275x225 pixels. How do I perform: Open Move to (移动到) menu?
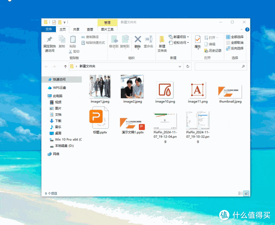point(114,42)
